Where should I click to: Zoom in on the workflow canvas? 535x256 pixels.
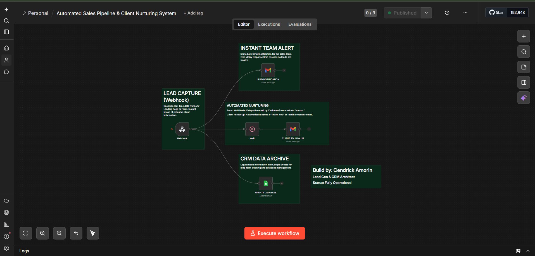coord(42,233)
